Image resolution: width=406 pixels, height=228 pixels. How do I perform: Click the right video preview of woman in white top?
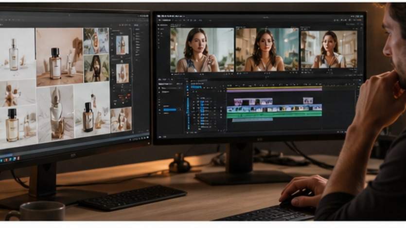pyautogui.click(x=329, y=49)
